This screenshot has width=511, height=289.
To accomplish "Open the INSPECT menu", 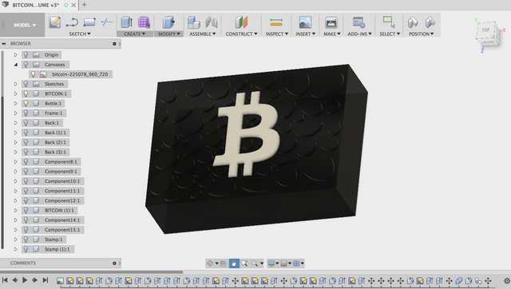I will (x=277, y=34).
